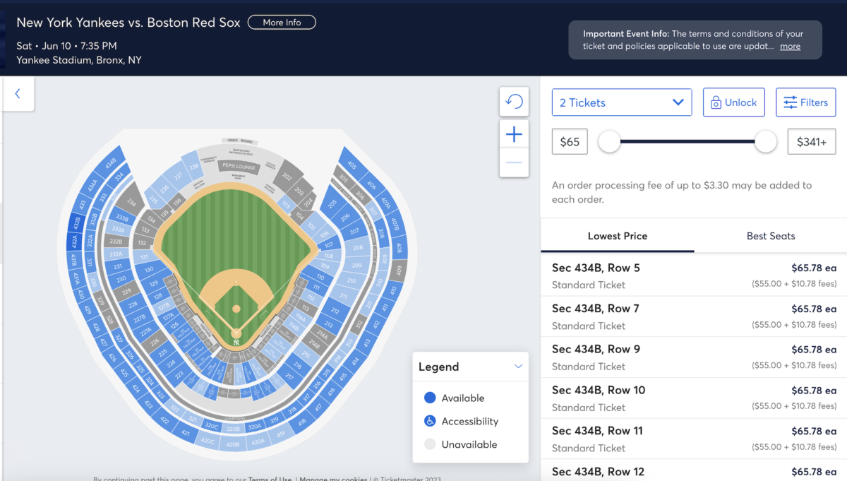Collapse the map panel with the back chevron
This screenshot has height=481, width=847.
18,94
